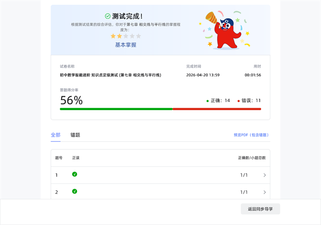The height and width of the screenshot is (225, 321).
Task: Click the second gold rating star
Action: [x=120, y=36]
